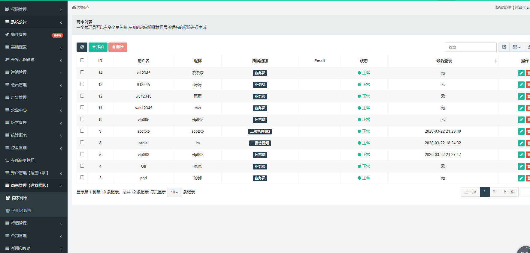Open the 分组及权限 submenu item
The image size is (530, 253).
[22, 210]
